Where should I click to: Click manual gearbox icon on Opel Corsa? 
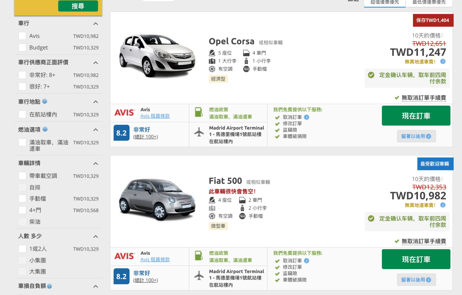tap(246, 69)
